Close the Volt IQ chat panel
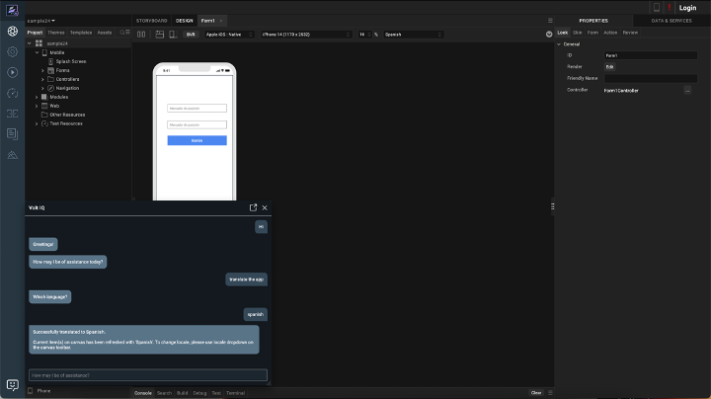Viewport: 711px width, 399px height. pos(265,207)
